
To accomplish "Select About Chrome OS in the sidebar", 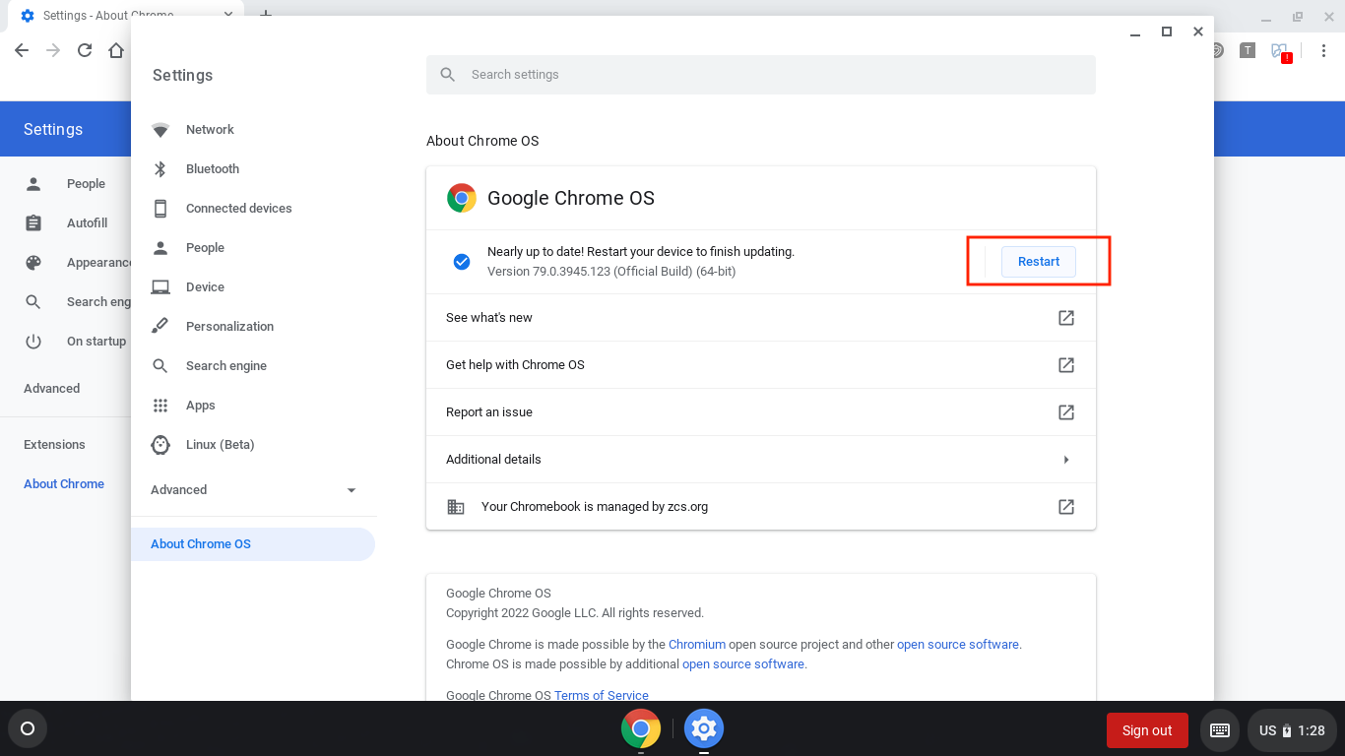I will pos(253,544).
